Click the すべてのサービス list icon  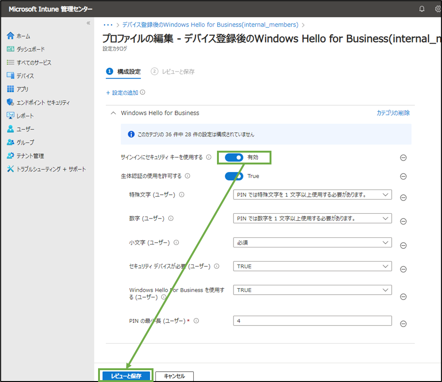pyautogui.click(x=10, y=62)
